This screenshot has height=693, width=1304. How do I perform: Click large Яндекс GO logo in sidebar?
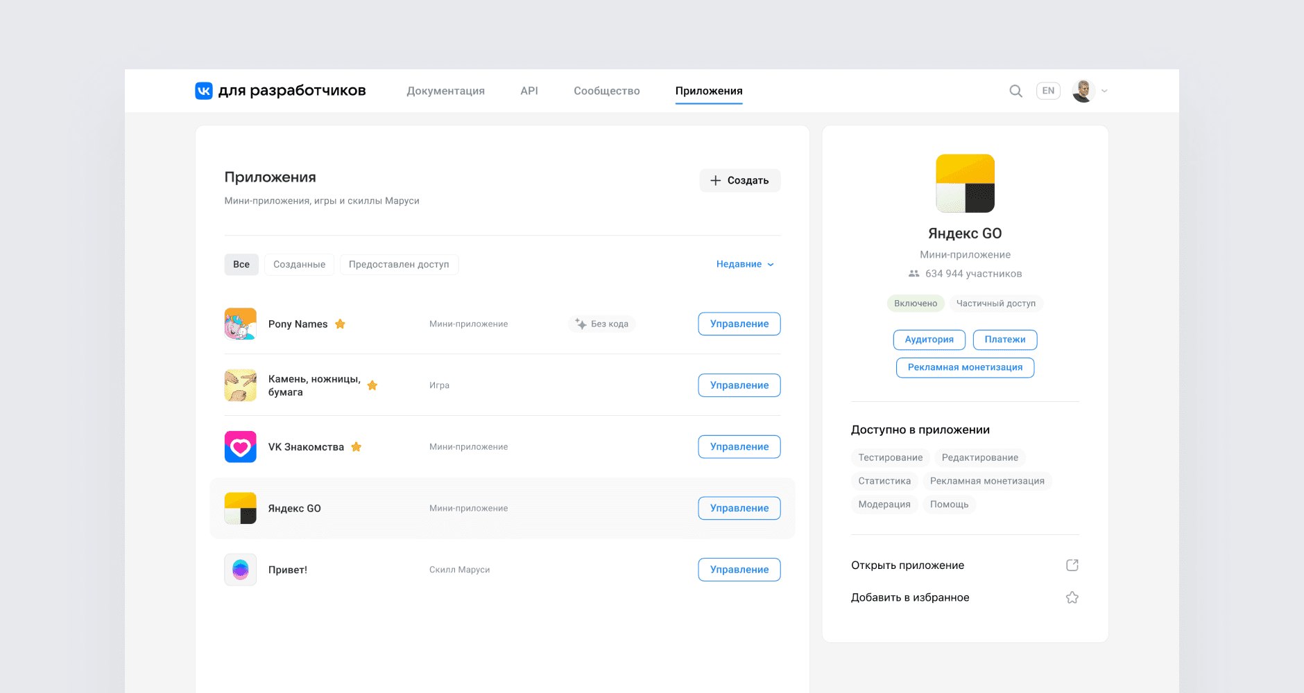[x=965, y=184]
